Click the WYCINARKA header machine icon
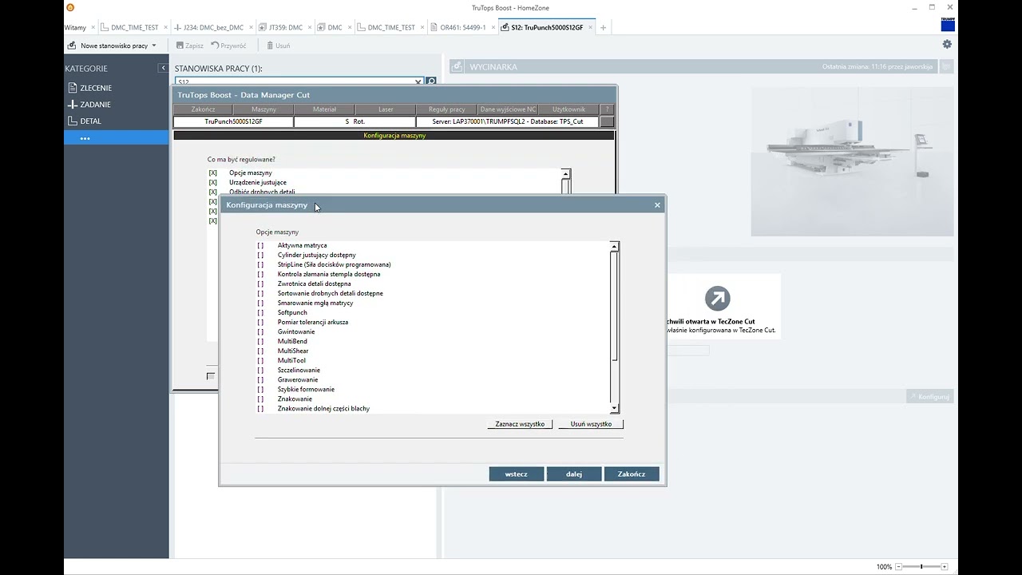The width and height of the screenshot is (1022, 575). (x=458, y=66)
